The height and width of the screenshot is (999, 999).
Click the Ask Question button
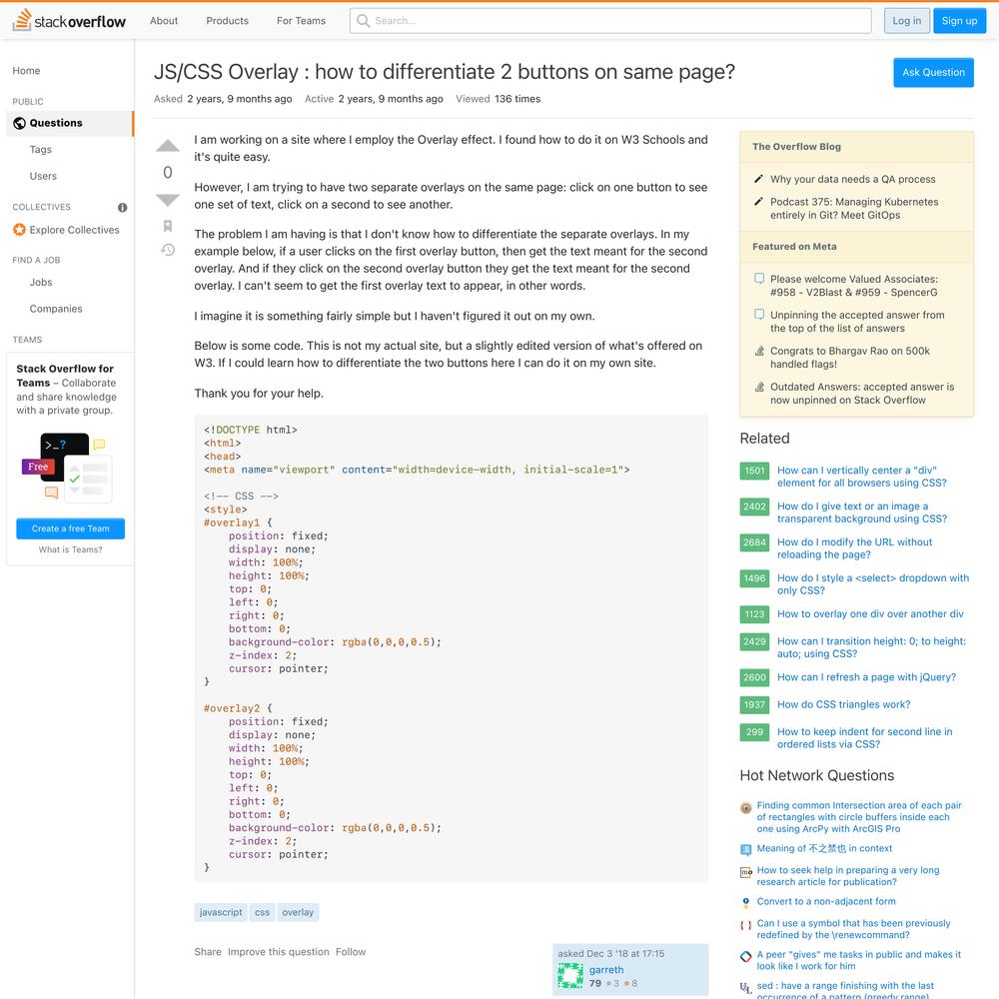933,73
